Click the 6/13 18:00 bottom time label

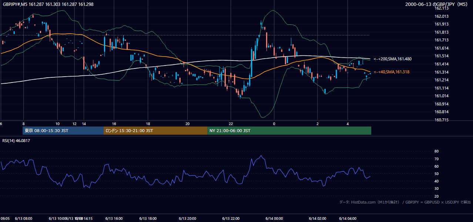148,219
